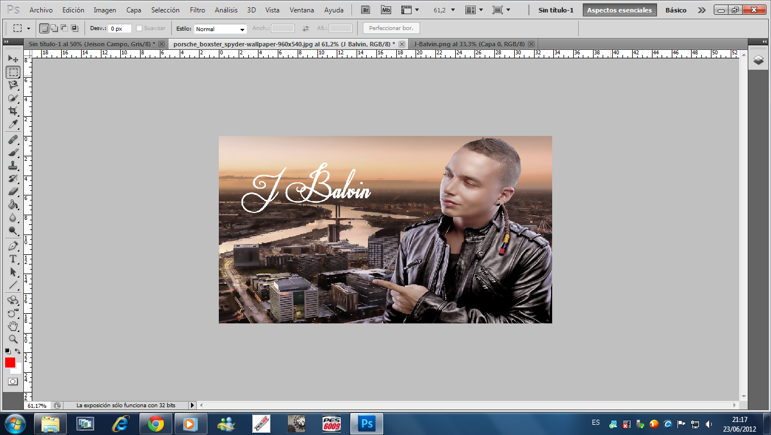Image resolution: width=771 pixels, height=435 pixels.
Task: Close the porsche_boxster_spyder-wallpaper tab
Action: pos(402,44)
